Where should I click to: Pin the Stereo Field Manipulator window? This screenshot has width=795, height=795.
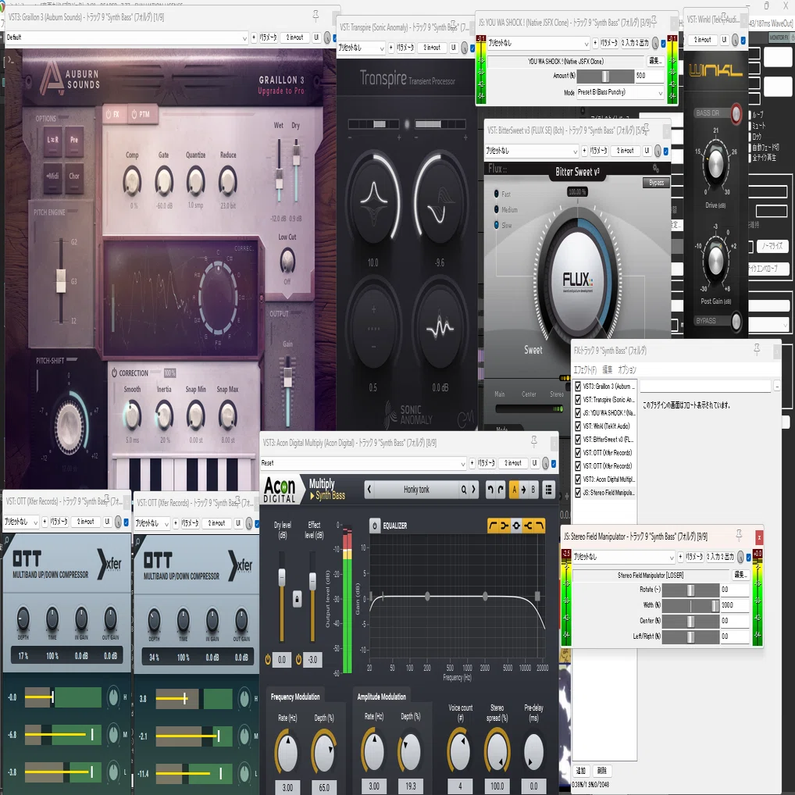739,536
